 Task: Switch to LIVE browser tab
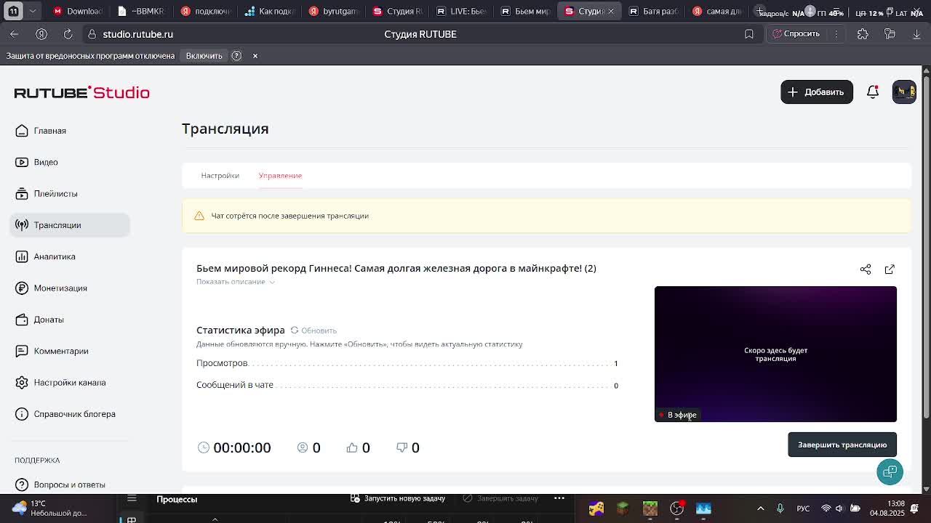[x=461, y=11]
